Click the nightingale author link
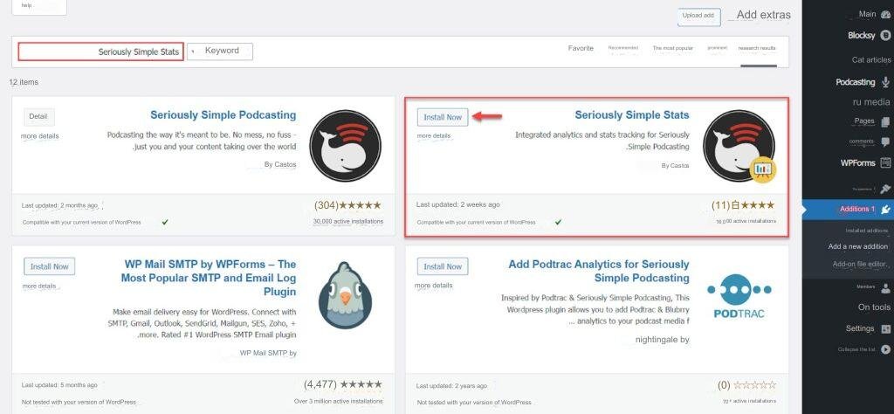The width and height of the screenshot is (894, 414). tap(662, 339)
